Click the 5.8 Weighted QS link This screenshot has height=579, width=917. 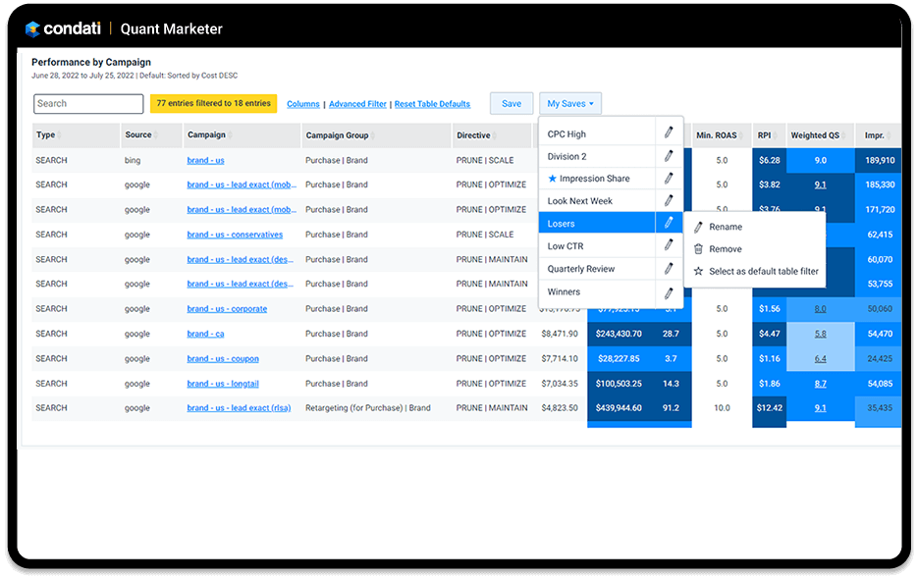[x=821, y=334]
